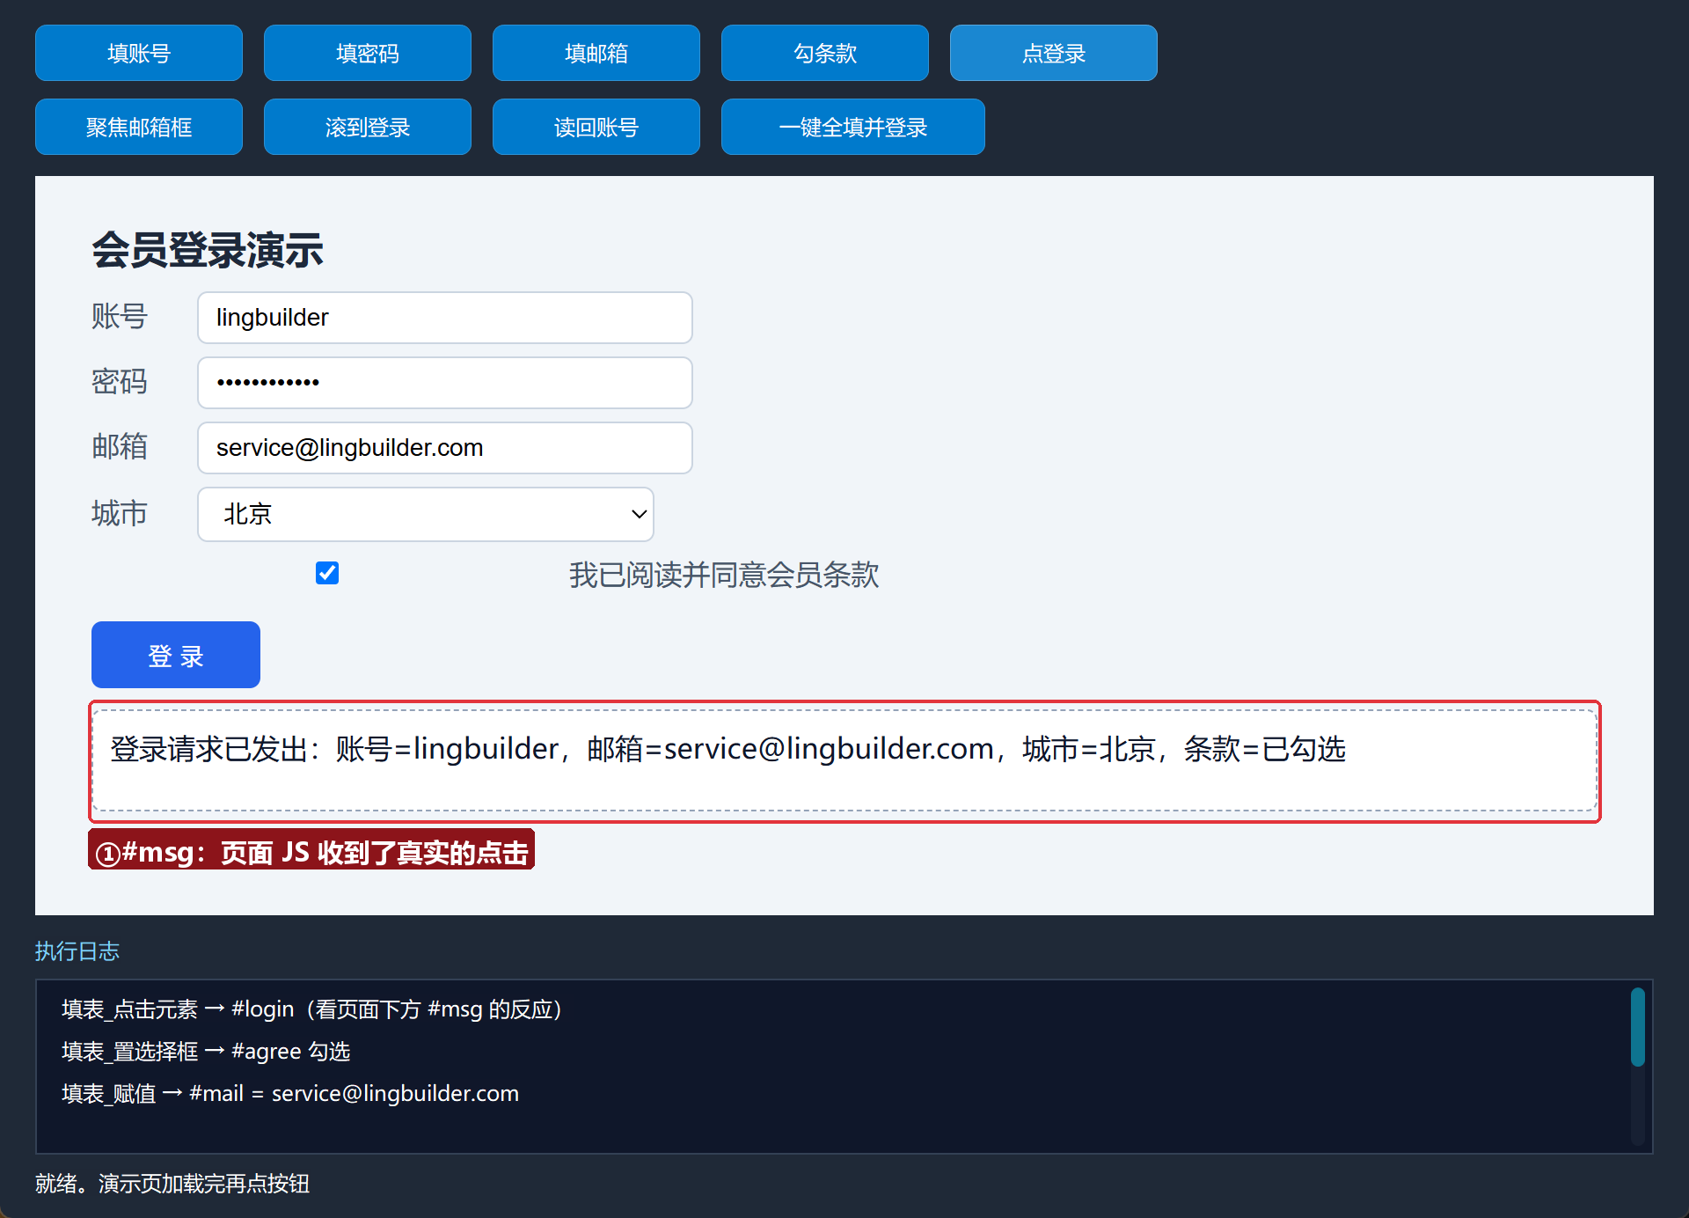This screenshot has height=1218, width=1689.
Task: Click the login request message box
Action: 844,761
